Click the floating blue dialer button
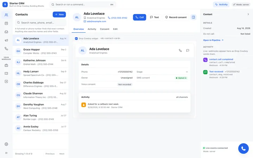 click(243, 149)
